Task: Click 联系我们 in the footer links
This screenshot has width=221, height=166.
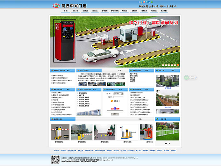Action: coord(138,151)
